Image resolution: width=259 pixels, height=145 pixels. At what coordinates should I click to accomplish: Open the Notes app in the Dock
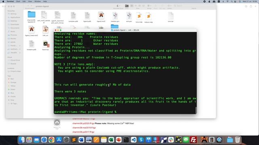(x=104, y=140)
